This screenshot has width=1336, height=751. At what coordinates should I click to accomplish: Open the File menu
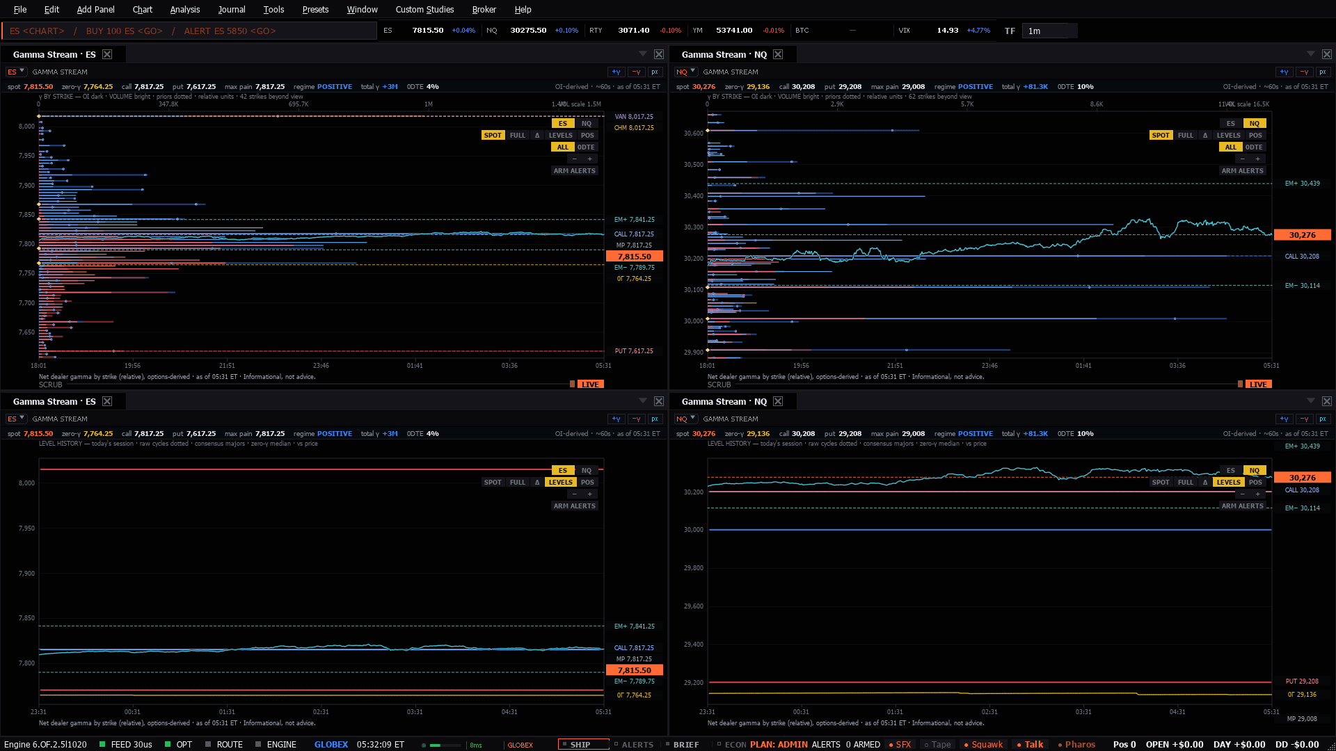click(20, 10)
